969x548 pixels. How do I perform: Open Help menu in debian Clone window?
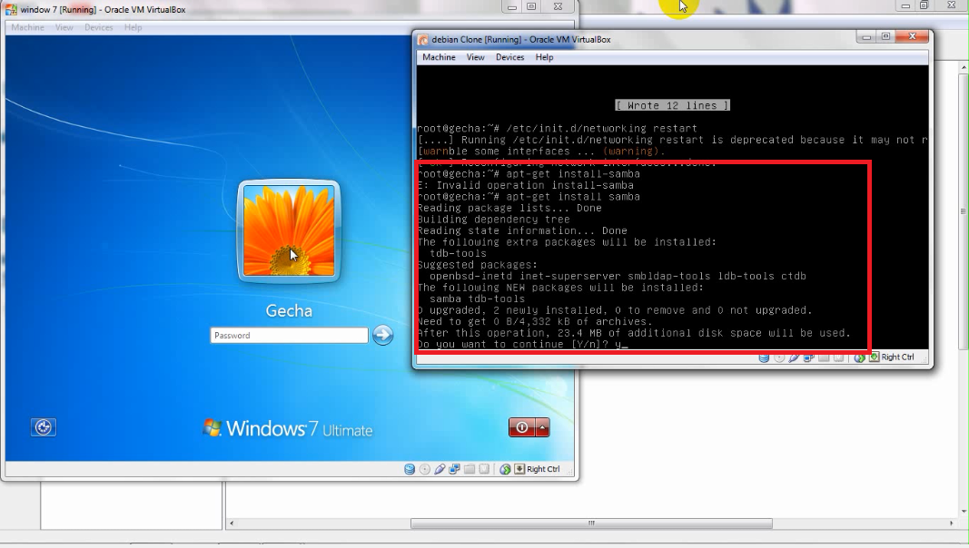coord(545,57)
